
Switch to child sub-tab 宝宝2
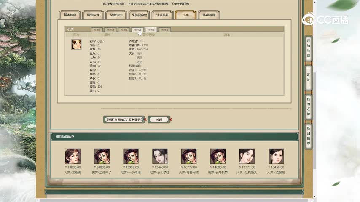110,29
